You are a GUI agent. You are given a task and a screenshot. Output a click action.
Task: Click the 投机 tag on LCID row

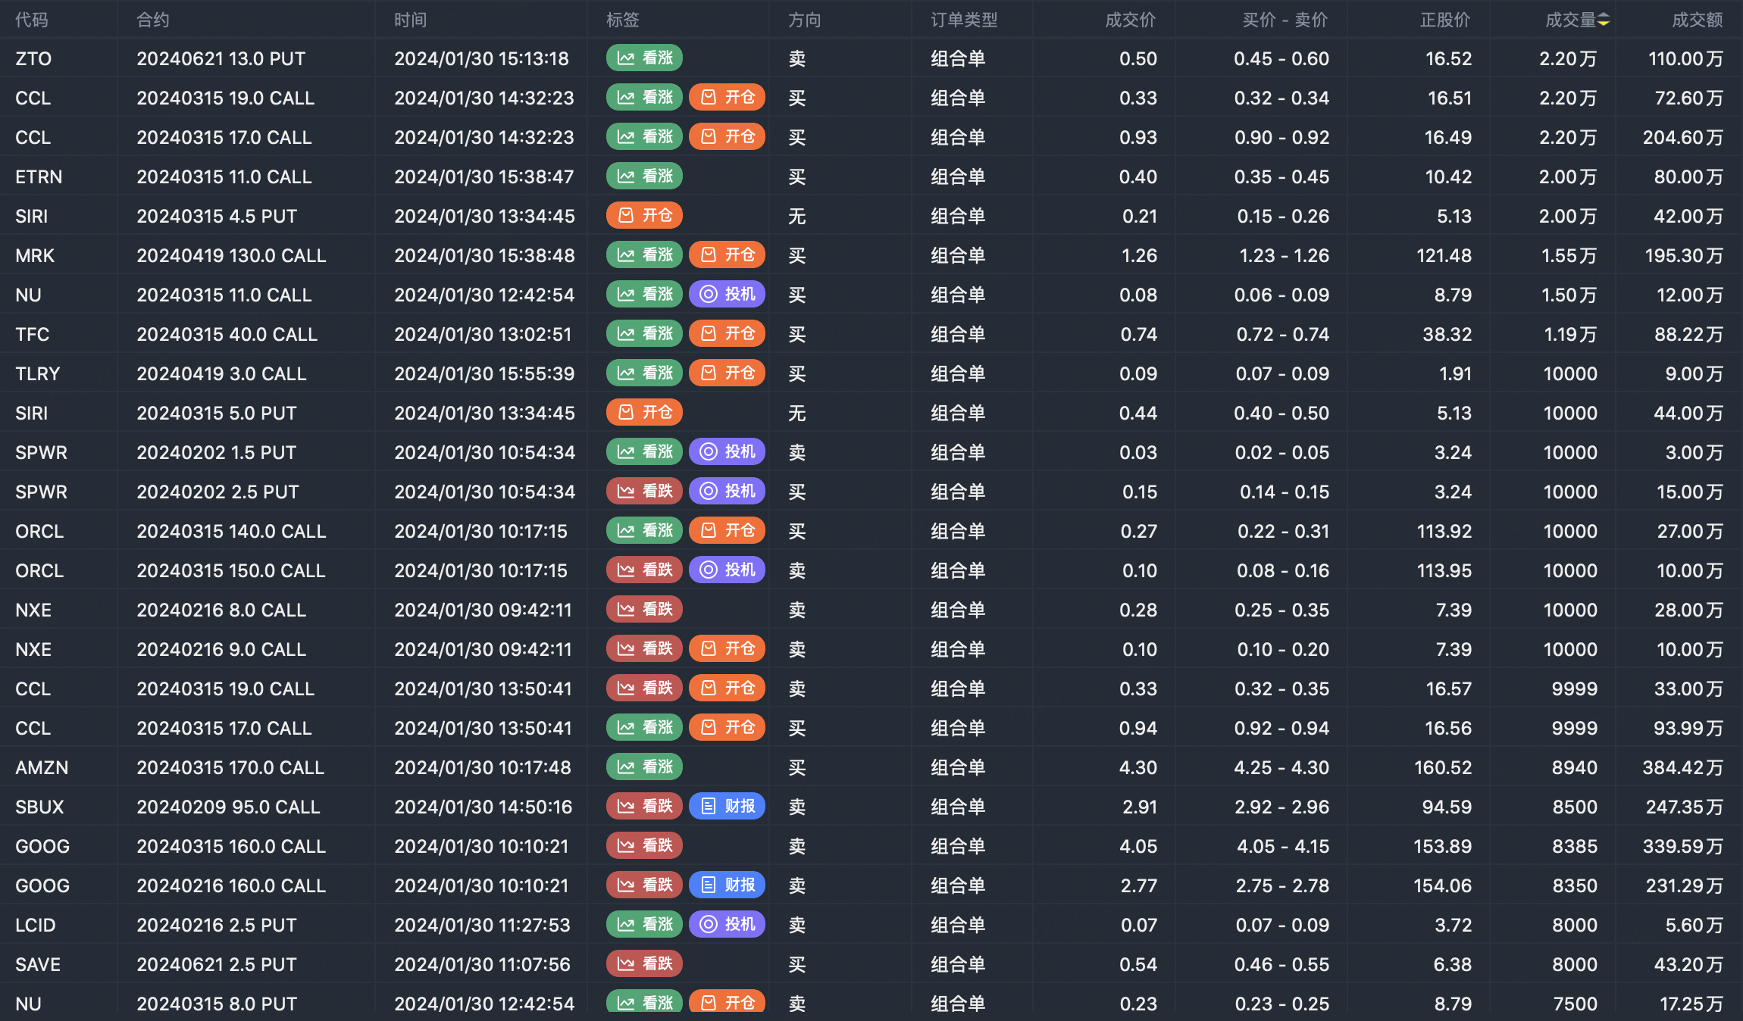(727, 925)
